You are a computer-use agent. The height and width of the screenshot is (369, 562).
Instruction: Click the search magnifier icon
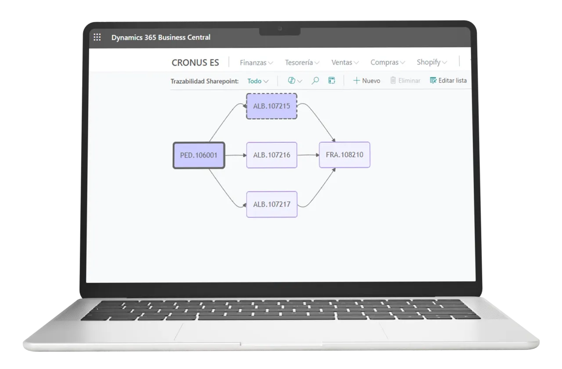click(x=315, y=81)
